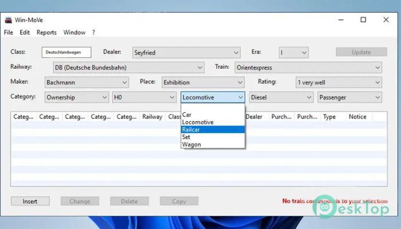Select Locomotive from the dropdown list
The image size is (401, 229).
pos(213,122)
